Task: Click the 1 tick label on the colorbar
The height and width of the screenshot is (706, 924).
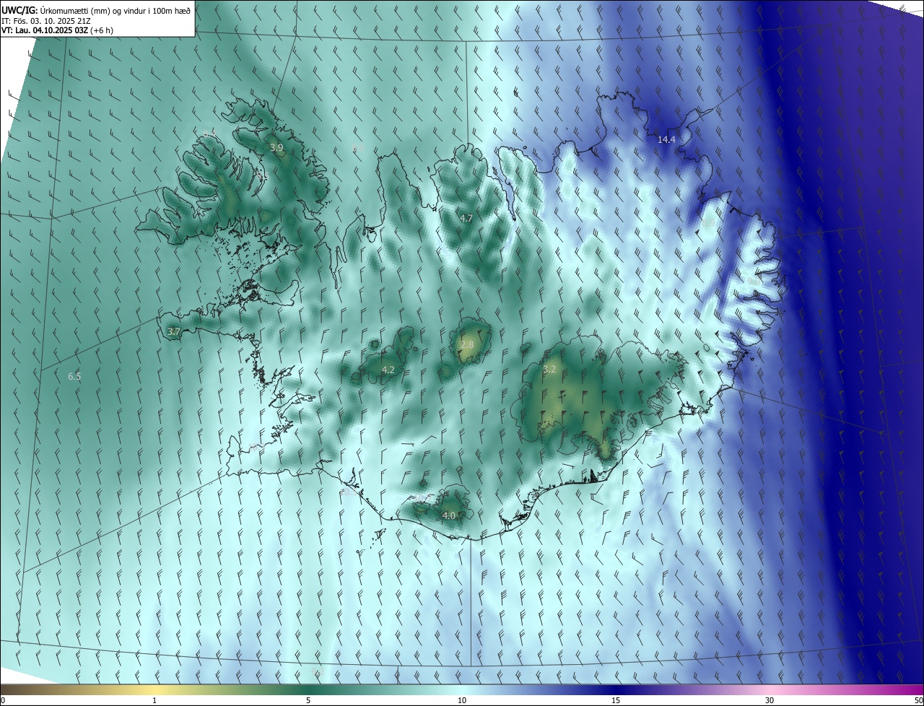Action: 154,700
